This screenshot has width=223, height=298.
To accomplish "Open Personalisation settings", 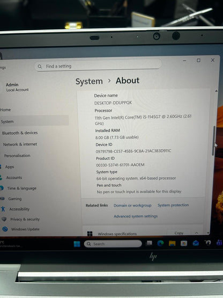I will tap(17, 156).
